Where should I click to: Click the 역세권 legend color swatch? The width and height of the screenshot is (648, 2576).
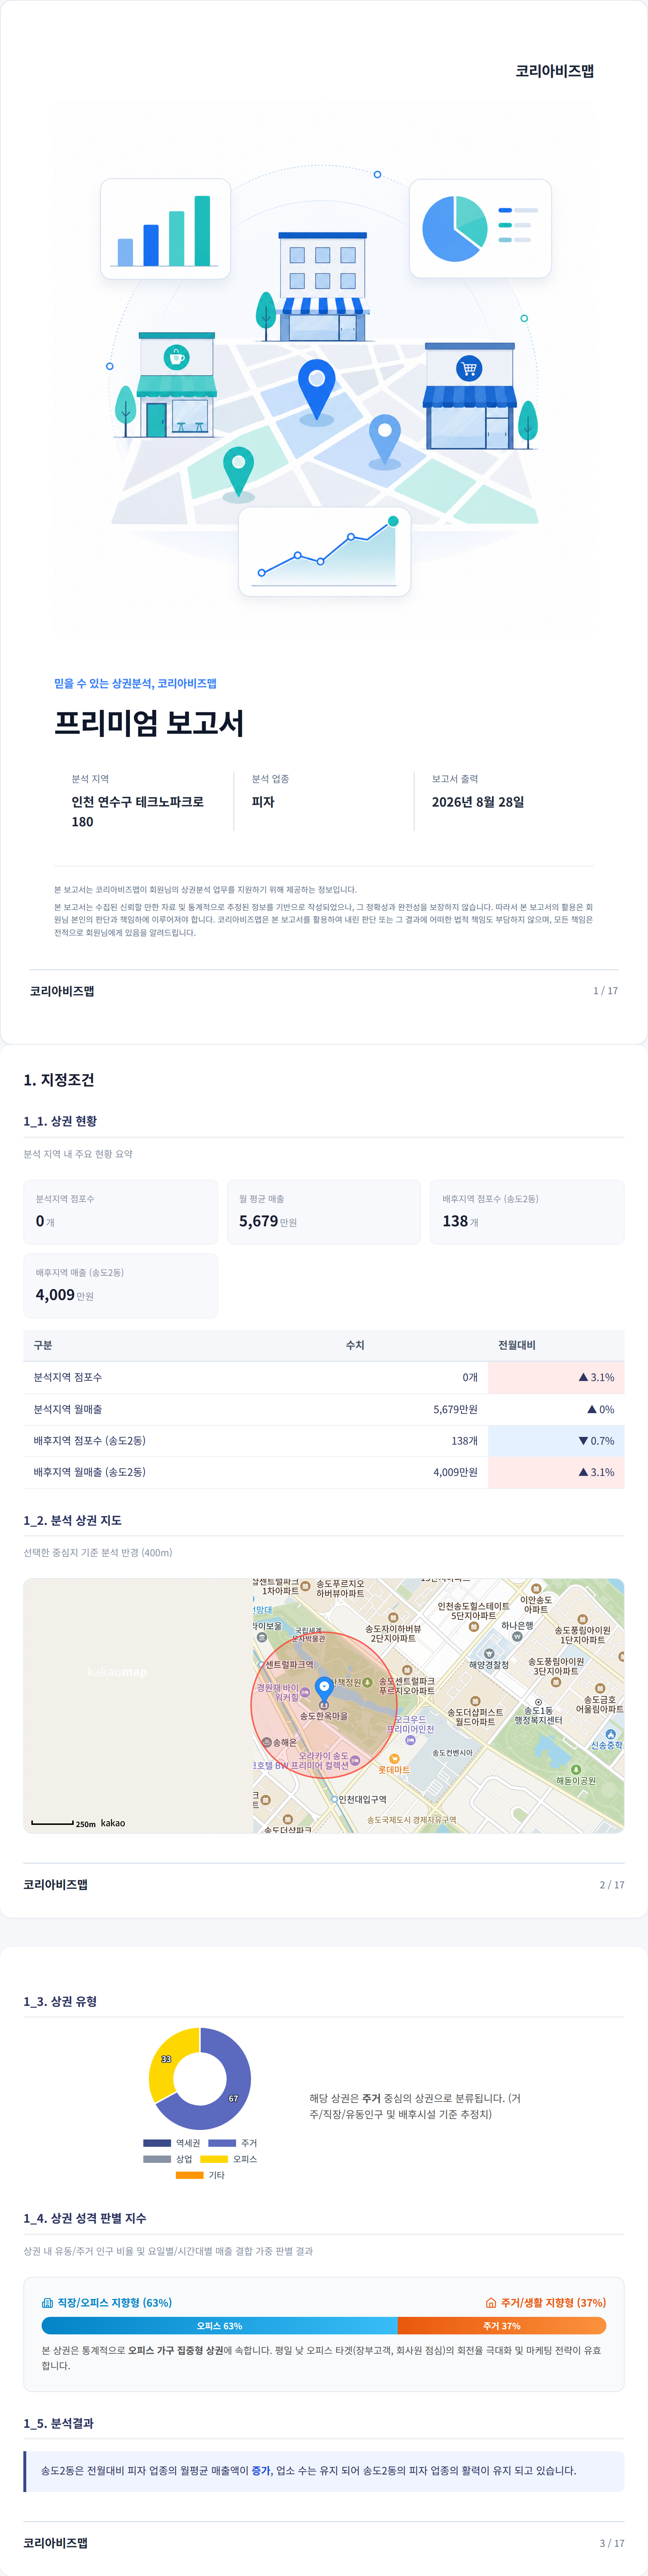click(x=157, y=2143)
